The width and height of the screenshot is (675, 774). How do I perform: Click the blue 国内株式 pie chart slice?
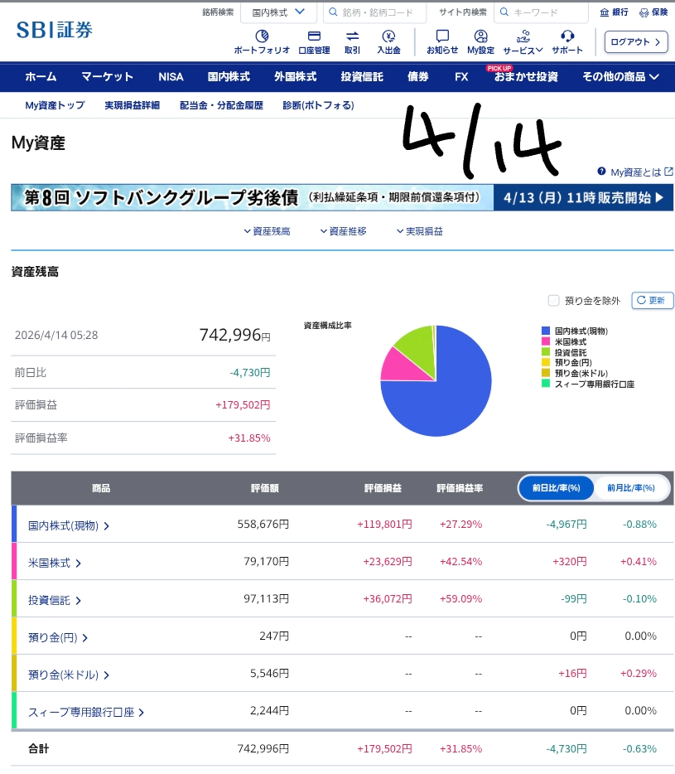pos(447,398)
